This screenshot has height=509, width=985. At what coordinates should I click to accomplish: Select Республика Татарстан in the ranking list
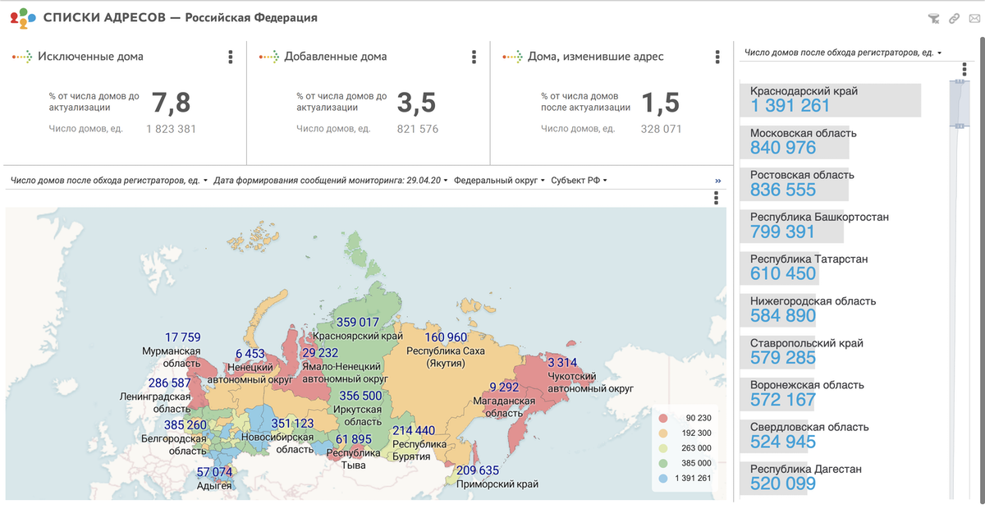[x=796, y=267]
